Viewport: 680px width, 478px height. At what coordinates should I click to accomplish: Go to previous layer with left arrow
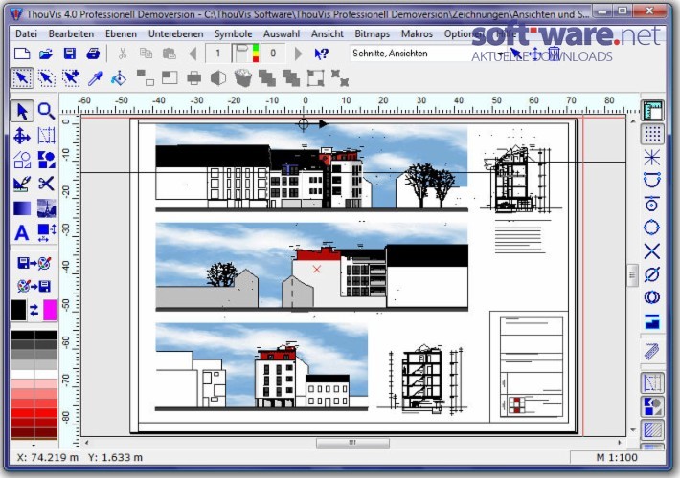coord(193,54)
